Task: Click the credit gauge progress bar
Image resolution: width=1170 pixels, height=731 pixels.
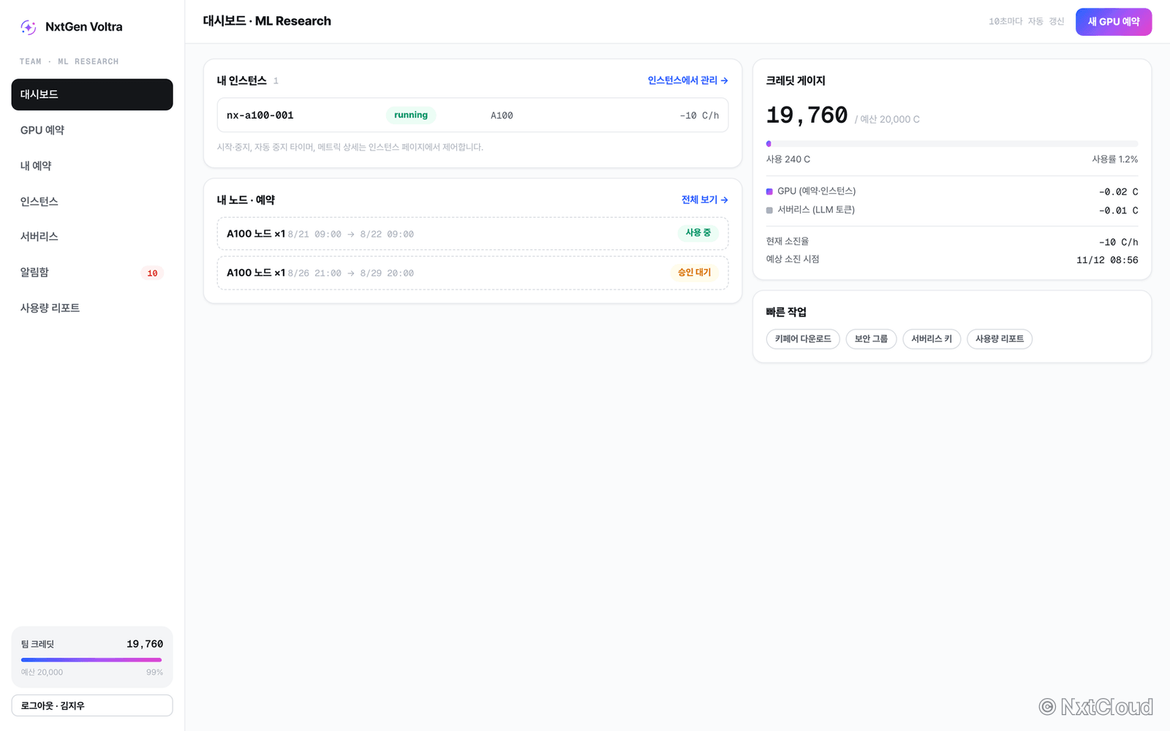Action: pyautogui.click(x=952, y=144)
